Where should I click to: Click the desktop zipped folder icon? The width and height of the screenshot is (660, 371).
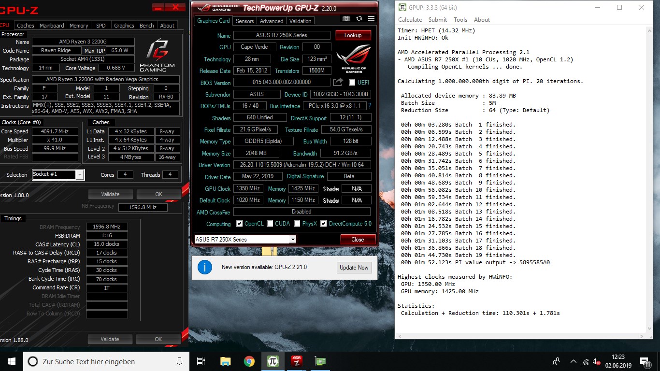(x=269, y=251)
